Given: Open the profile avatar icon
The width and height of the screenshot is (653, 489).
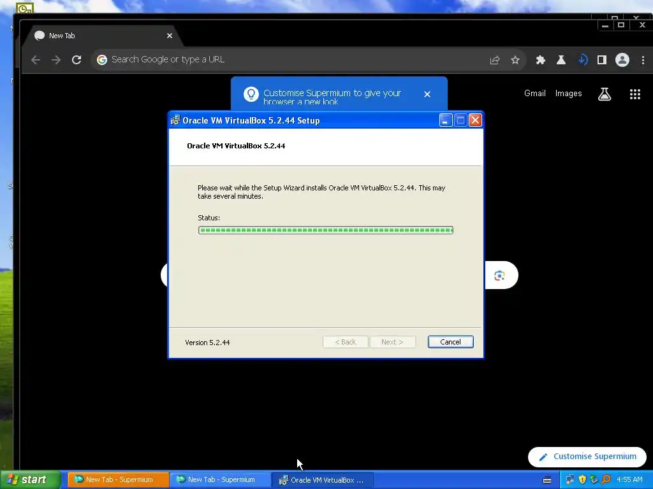Looking at the screenshot, I should (x=622, y=60).
